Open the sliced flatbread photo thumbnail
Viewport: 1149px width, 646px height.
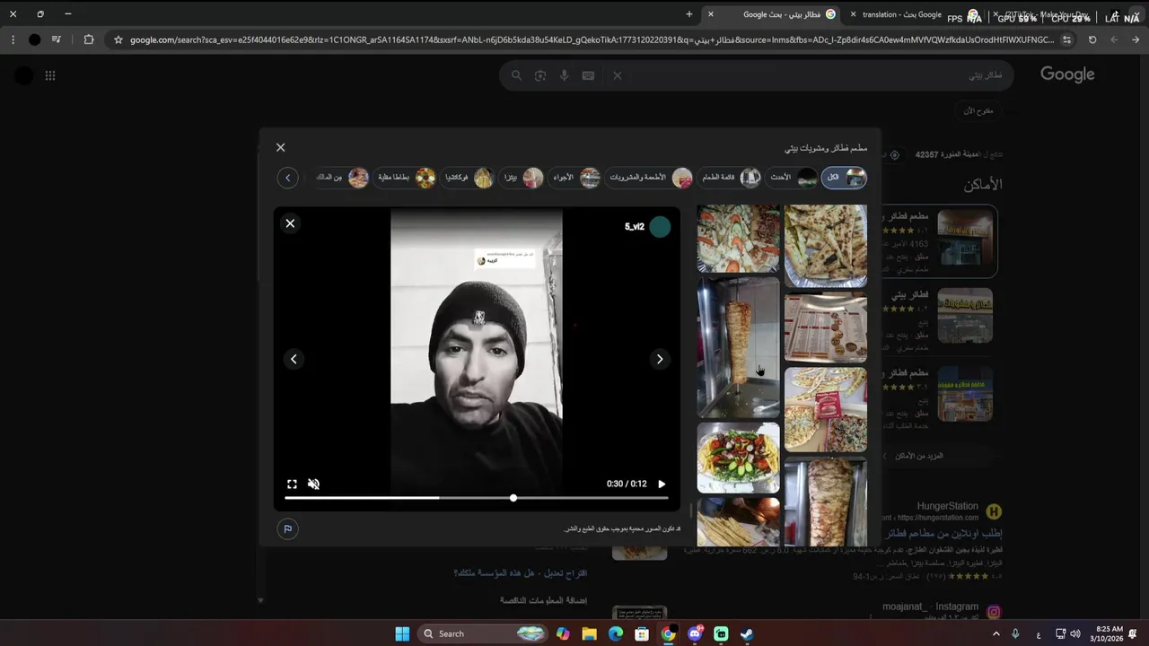tap(826, 246)
